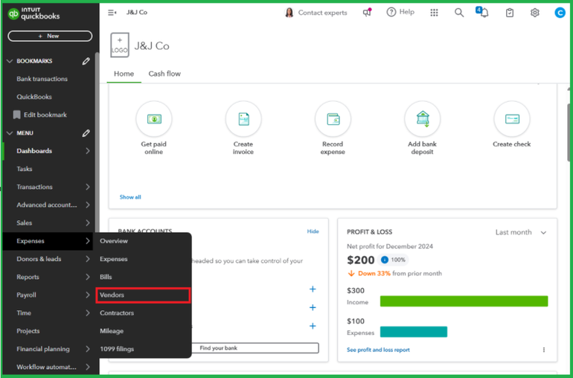Collapse the MENU section
The width and height of the screenshot is (573, 378).
pyautogui.click(x=10, y=133)
